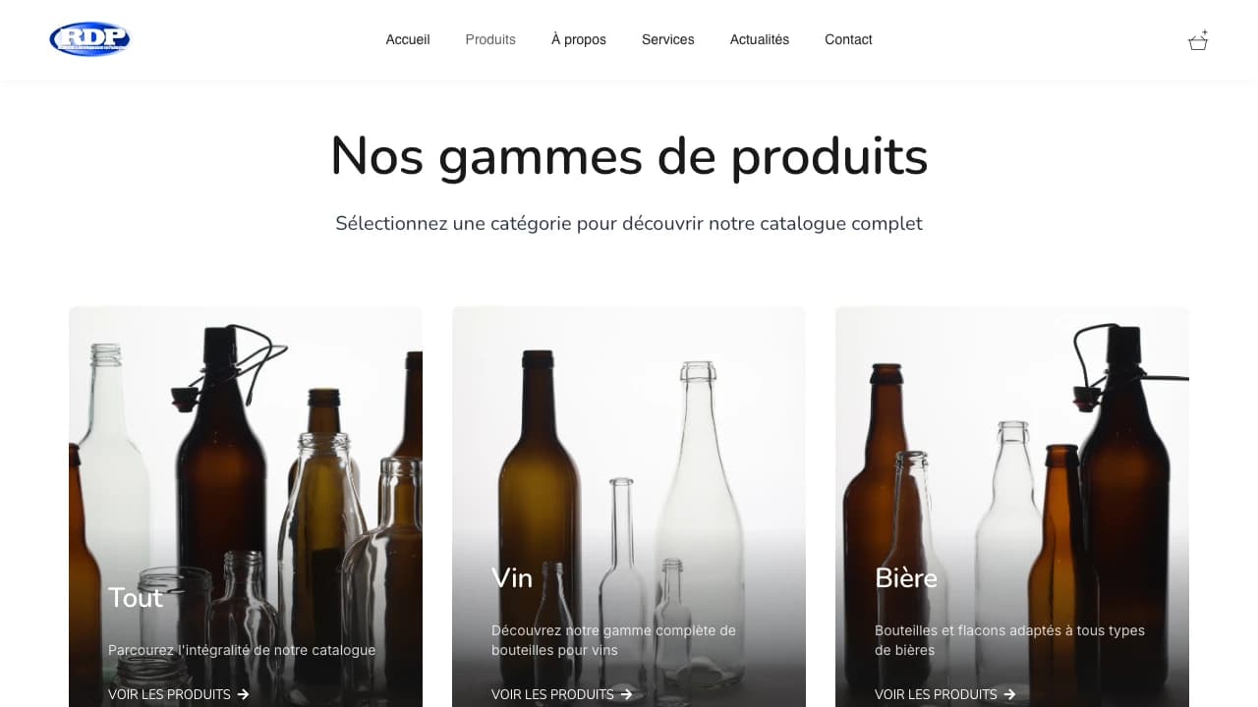Screen dimensions: 1258x707
Task: Click arrow icon on Bière card
Action: click(x=1009, y=694)
